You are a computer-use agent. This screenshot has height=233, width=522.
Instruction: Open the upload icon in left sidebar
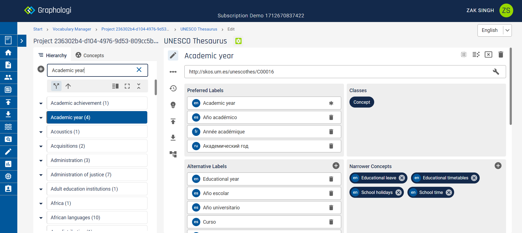(8, 102)
